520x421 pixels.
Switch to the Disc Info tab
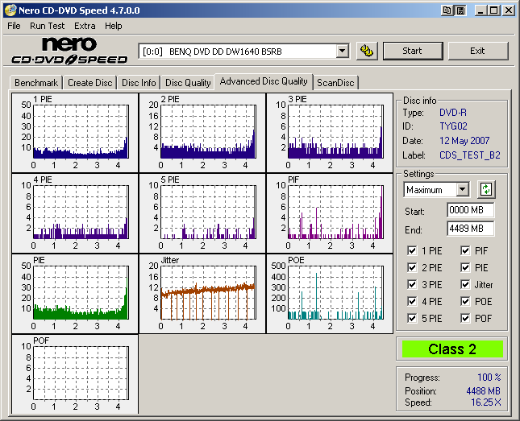tap(139, 82)
